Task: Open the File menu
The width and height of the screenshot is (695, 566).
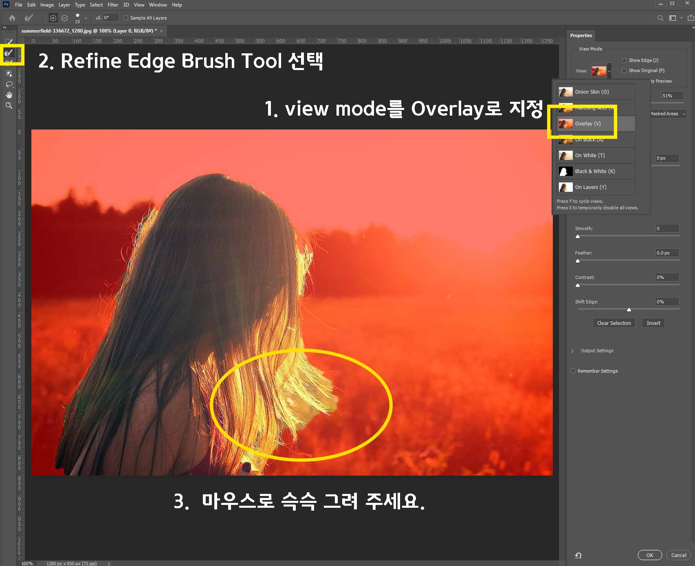Action: tap(19, 5)
